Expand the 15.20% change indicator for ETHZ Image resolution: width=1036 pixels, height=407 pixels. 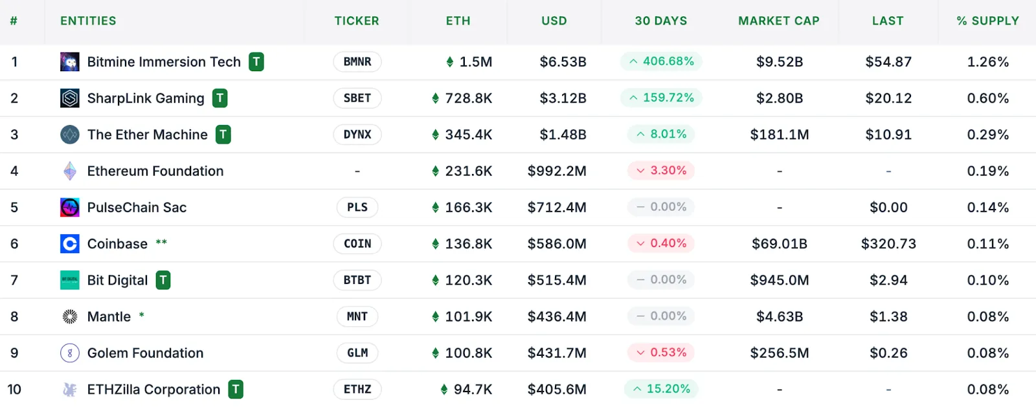tap(660, 389)
